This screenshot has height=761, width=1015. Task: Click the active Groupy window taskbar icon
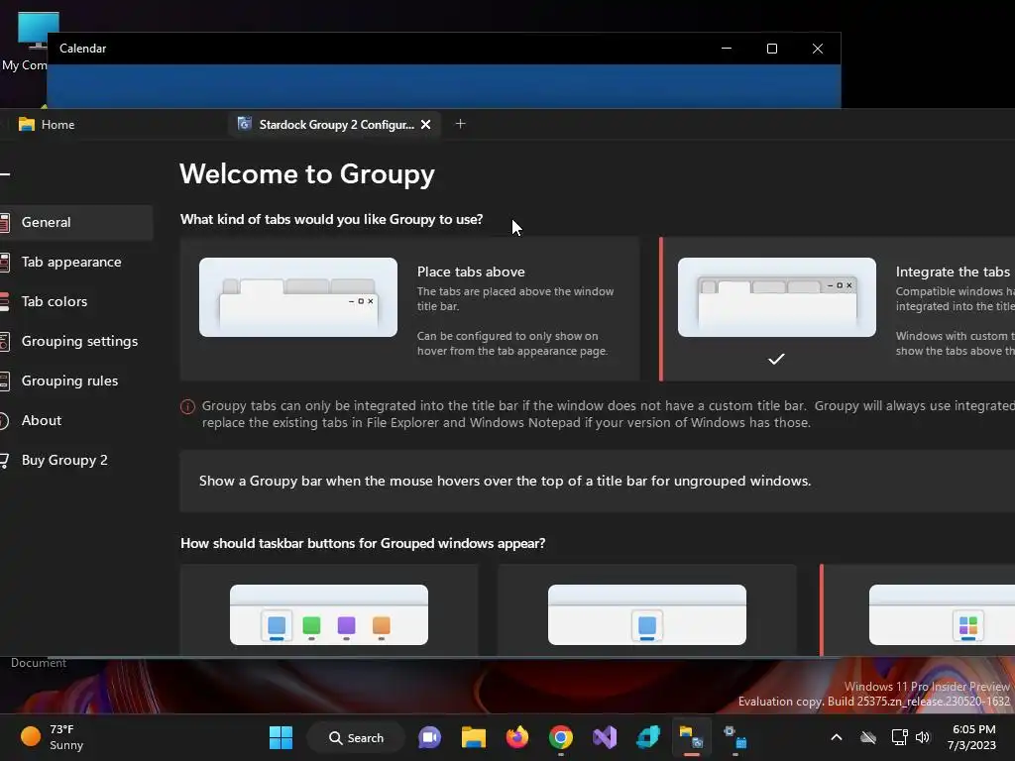[x=691, y=737]
